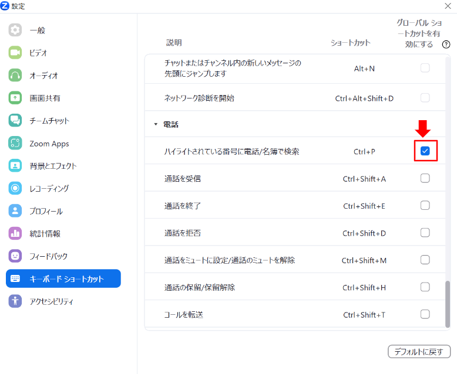
Task: Check global shortcut for 通話を受信
Action: coord(425,178)
